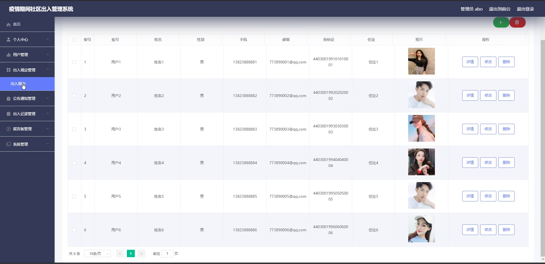Image resolution: width=545 pixels, height=264 pixels.
Task: Expand 留言板管理 menu chevron
Action: (x=48, y=129)
